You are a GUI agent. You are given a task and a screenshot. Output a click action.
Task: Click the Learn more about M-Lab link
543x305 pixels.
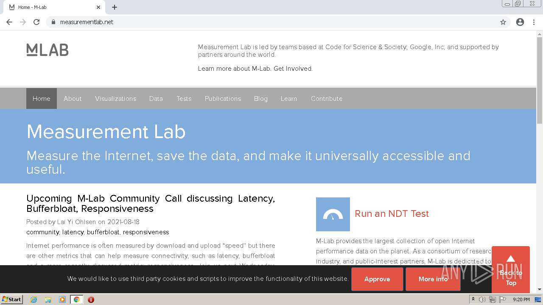coord(234,69)
